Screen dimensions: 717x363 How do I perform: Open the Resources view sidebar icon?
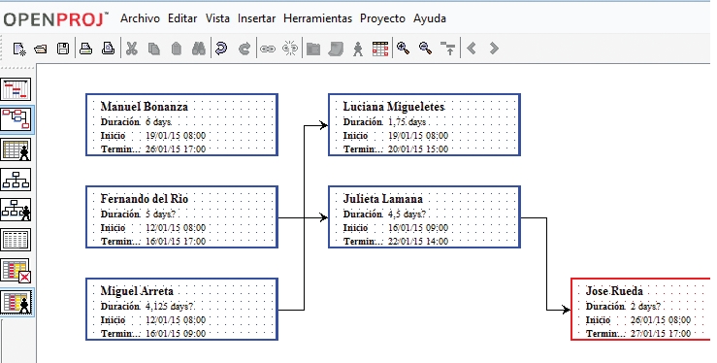point(16,149)
